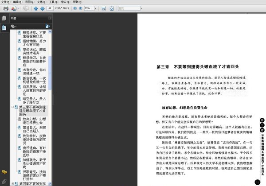Image resolution: width=266 pixels, height=186 pixels.
Task: Open the Attachments paperclip icon
Action: click(x=4, y=182)
